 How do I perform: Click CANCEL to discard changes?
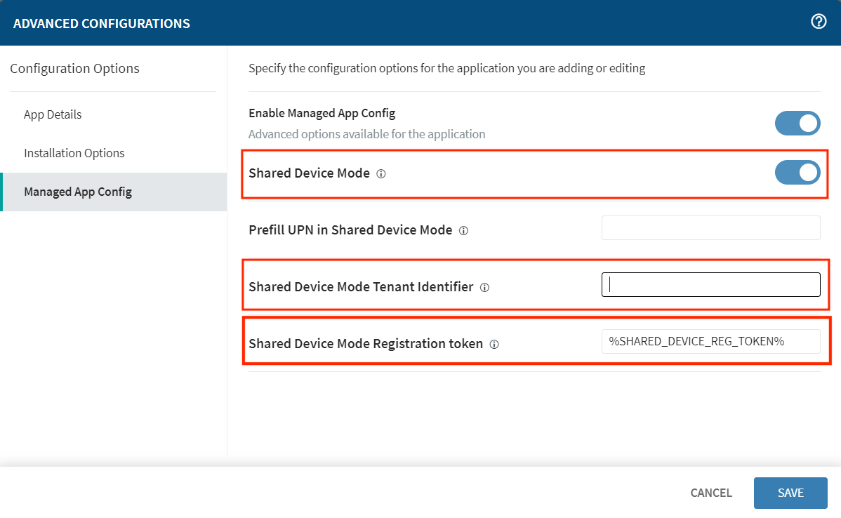(711, 493)
